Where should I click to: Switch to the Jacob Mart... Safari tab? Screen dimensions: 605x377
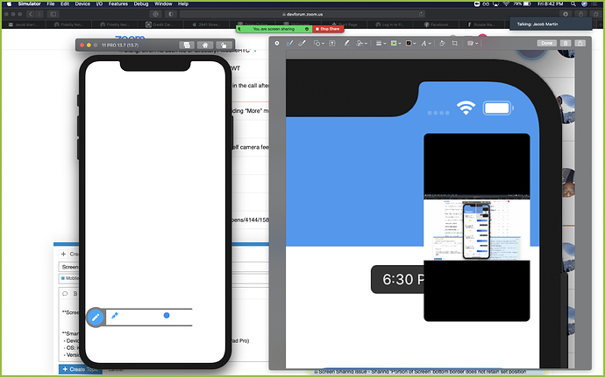pos(23,24)
